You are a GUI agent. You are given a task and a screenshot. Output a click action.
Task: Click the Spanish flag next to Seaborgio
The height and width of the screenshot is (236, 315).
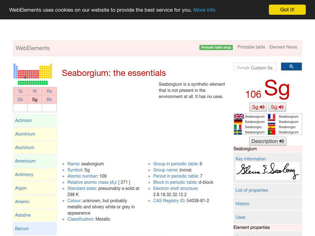pos(272,127)
